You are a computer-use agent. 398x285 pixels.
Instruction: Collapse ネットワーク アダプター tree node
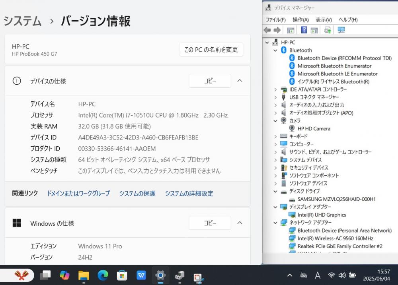(x=275, y=223)
